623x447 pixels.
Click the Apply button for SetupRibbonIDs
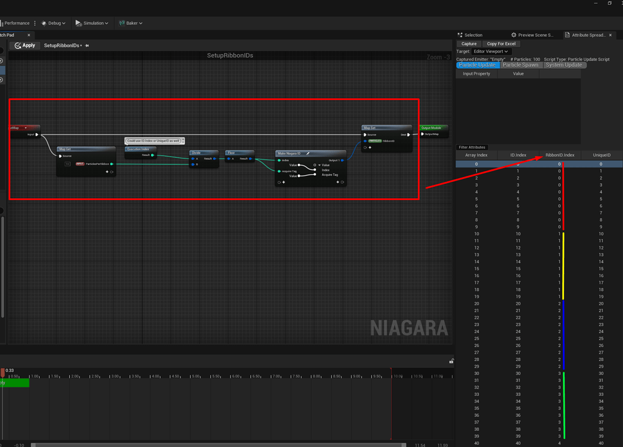point(26,45)
